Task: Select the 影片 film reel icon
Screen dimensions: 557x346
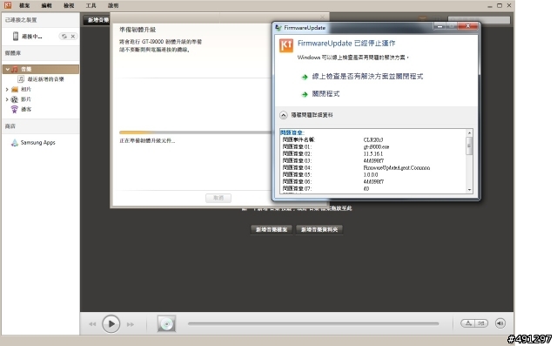Action: pos(15,99)
